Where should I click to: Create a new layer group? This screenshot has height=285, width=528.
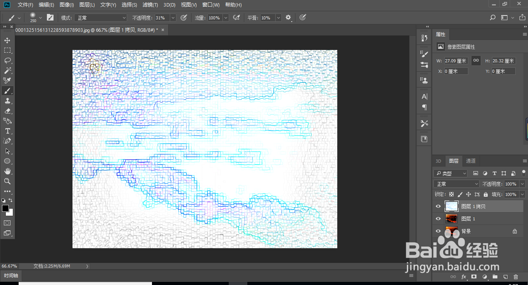495,277
